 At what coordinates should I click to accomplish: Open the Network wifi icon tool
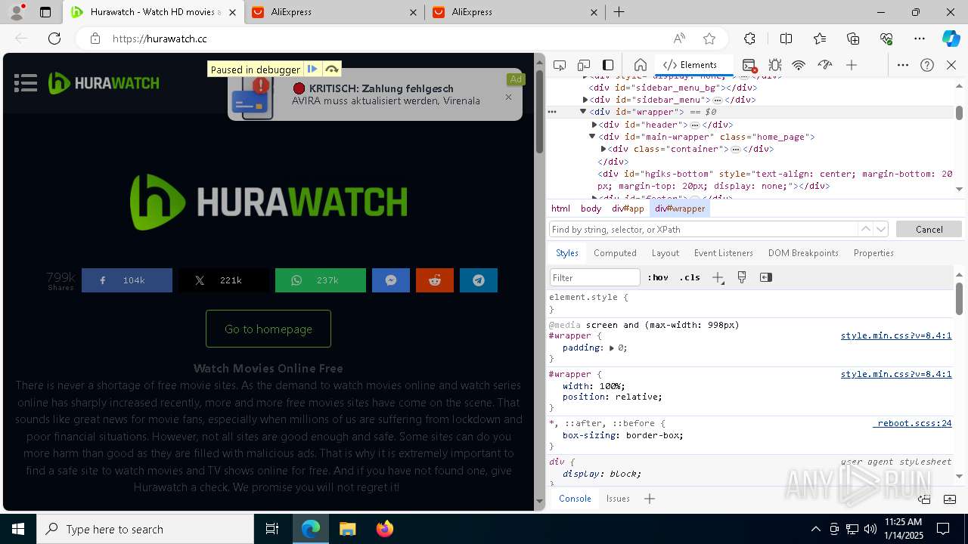pyautogui.click(x=799, y=65)
